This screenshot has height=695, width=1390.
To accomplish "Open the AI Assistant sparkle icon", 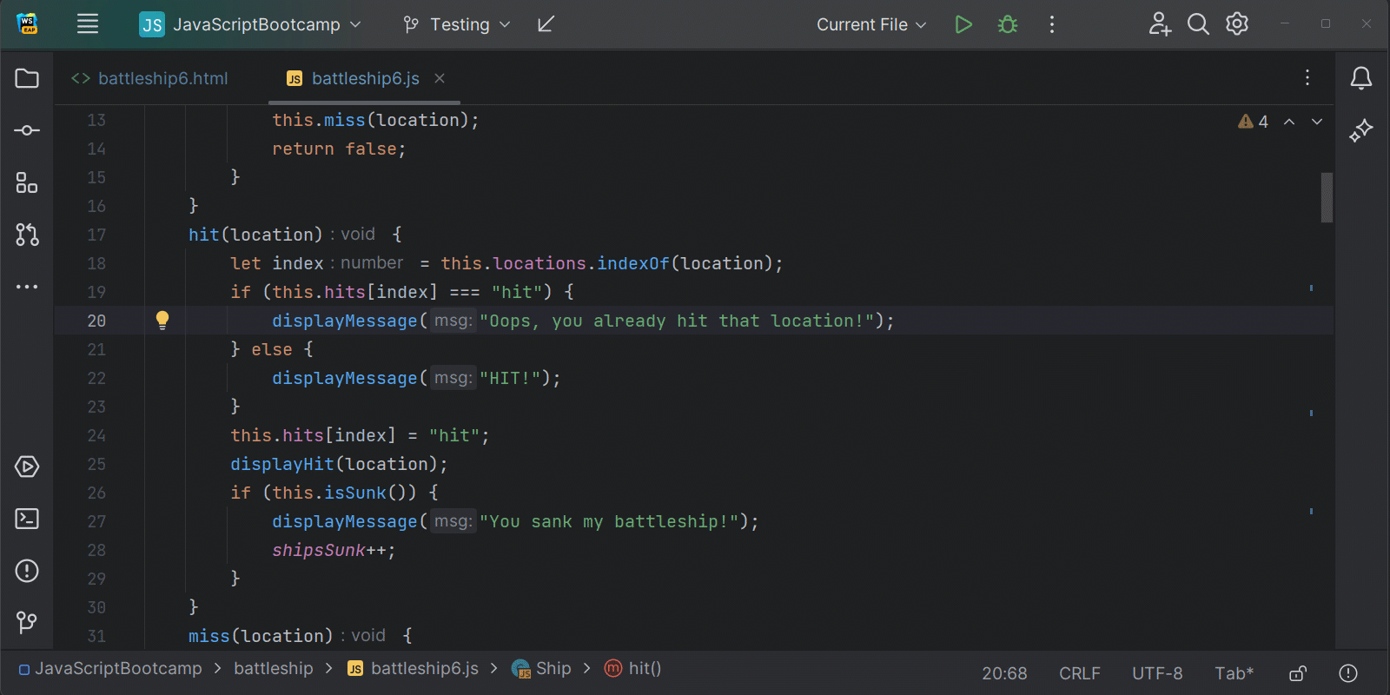I will click(1360, 130).
